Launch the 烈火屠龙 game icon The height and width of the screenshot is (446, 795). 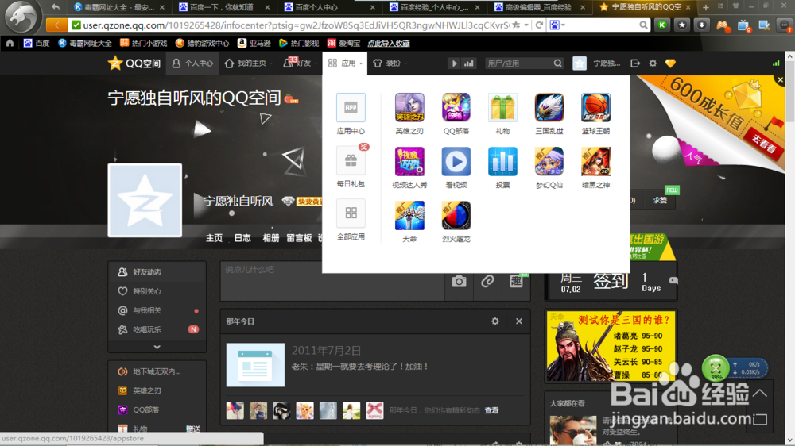point(456,216)
